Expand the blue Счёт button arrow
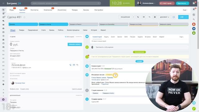 point(187,17)
